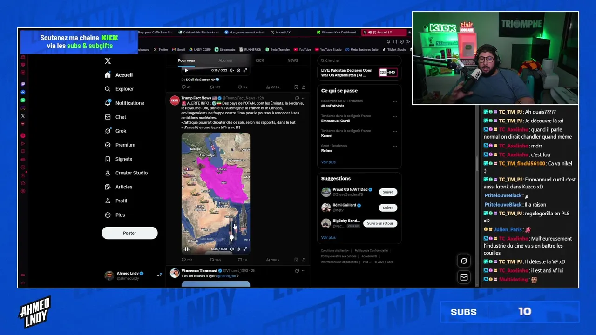Bookmark the L'Oeil de Sauron post
Image resolution: width=596 pixels, height=335 pixels.
pyautogui.click(x=296, y=87)
